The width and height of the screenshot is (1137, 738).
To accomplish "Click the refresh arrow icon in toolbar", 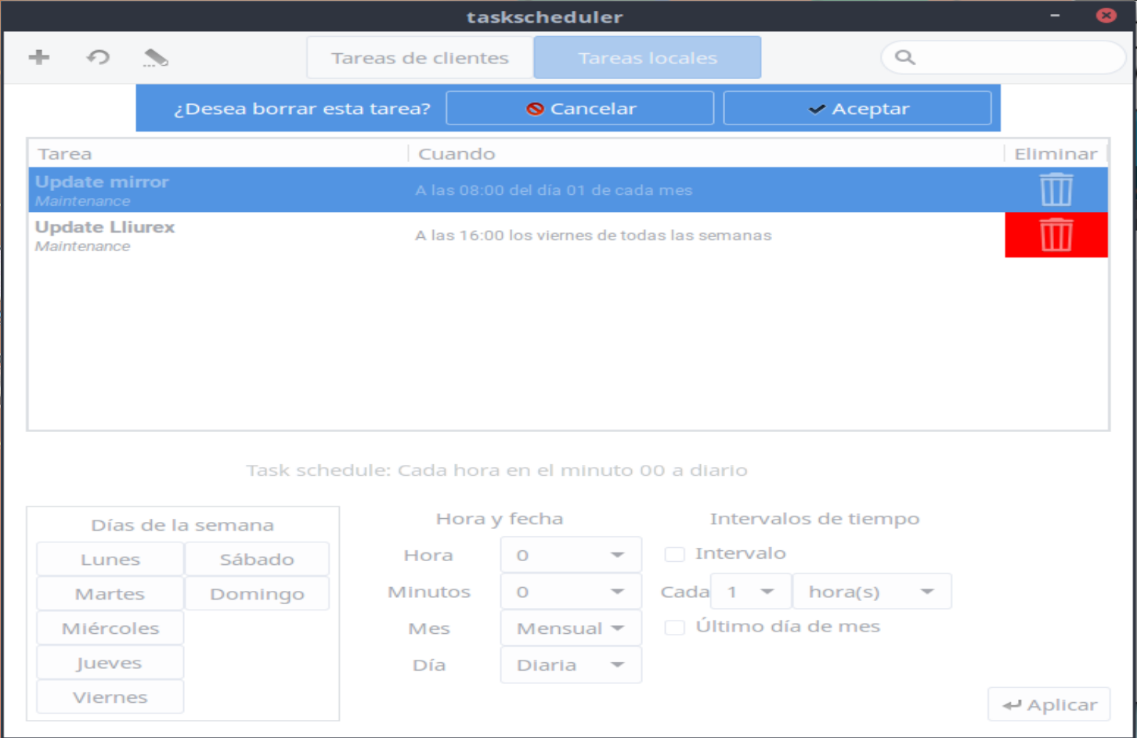I will coord(98,57).
